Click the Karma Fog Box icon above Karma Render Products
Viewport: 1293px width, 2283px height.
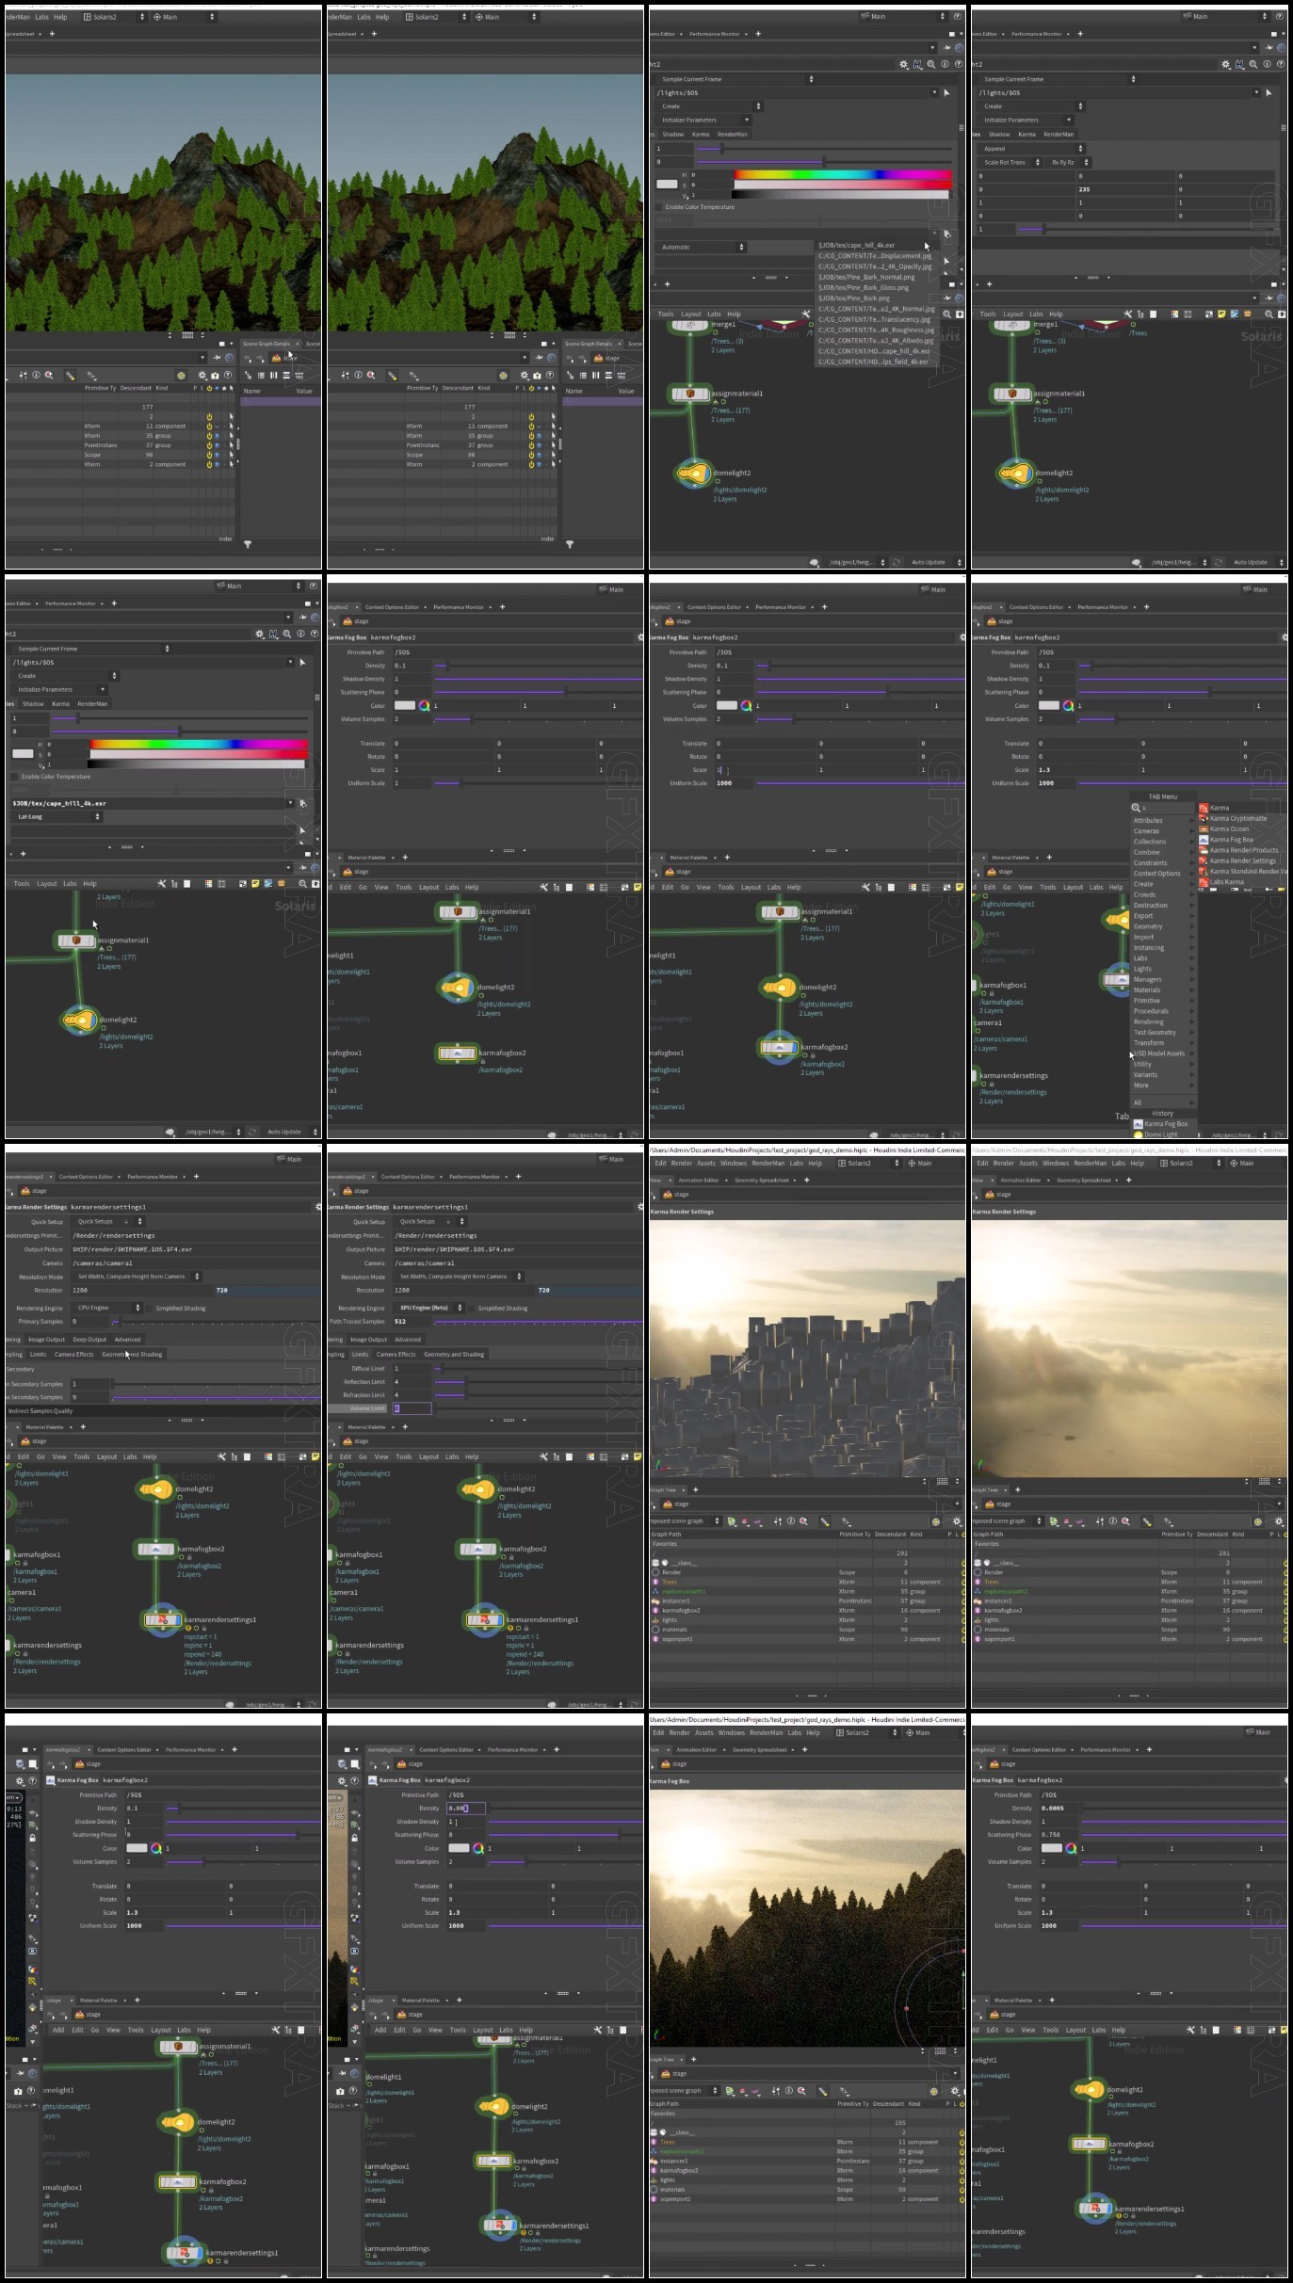pos(1203,839)
